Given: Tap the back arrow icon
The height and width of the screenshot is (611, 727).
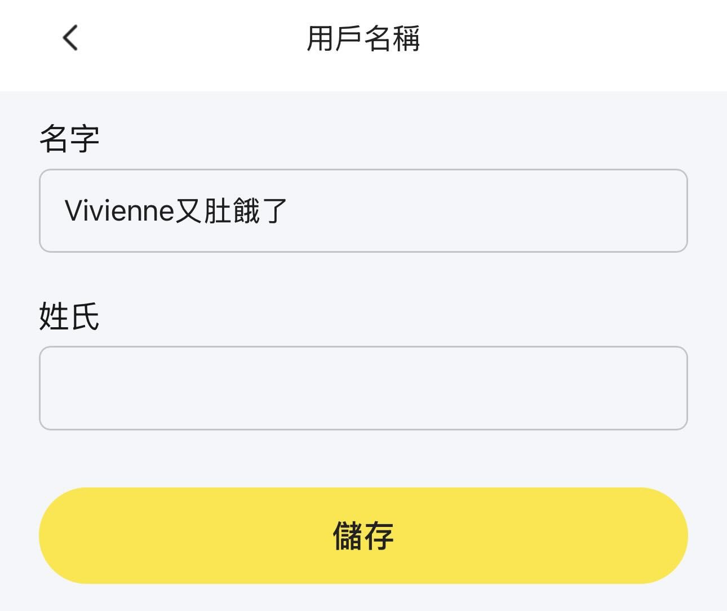Looking at the screenshot, I should click(70, 38).
